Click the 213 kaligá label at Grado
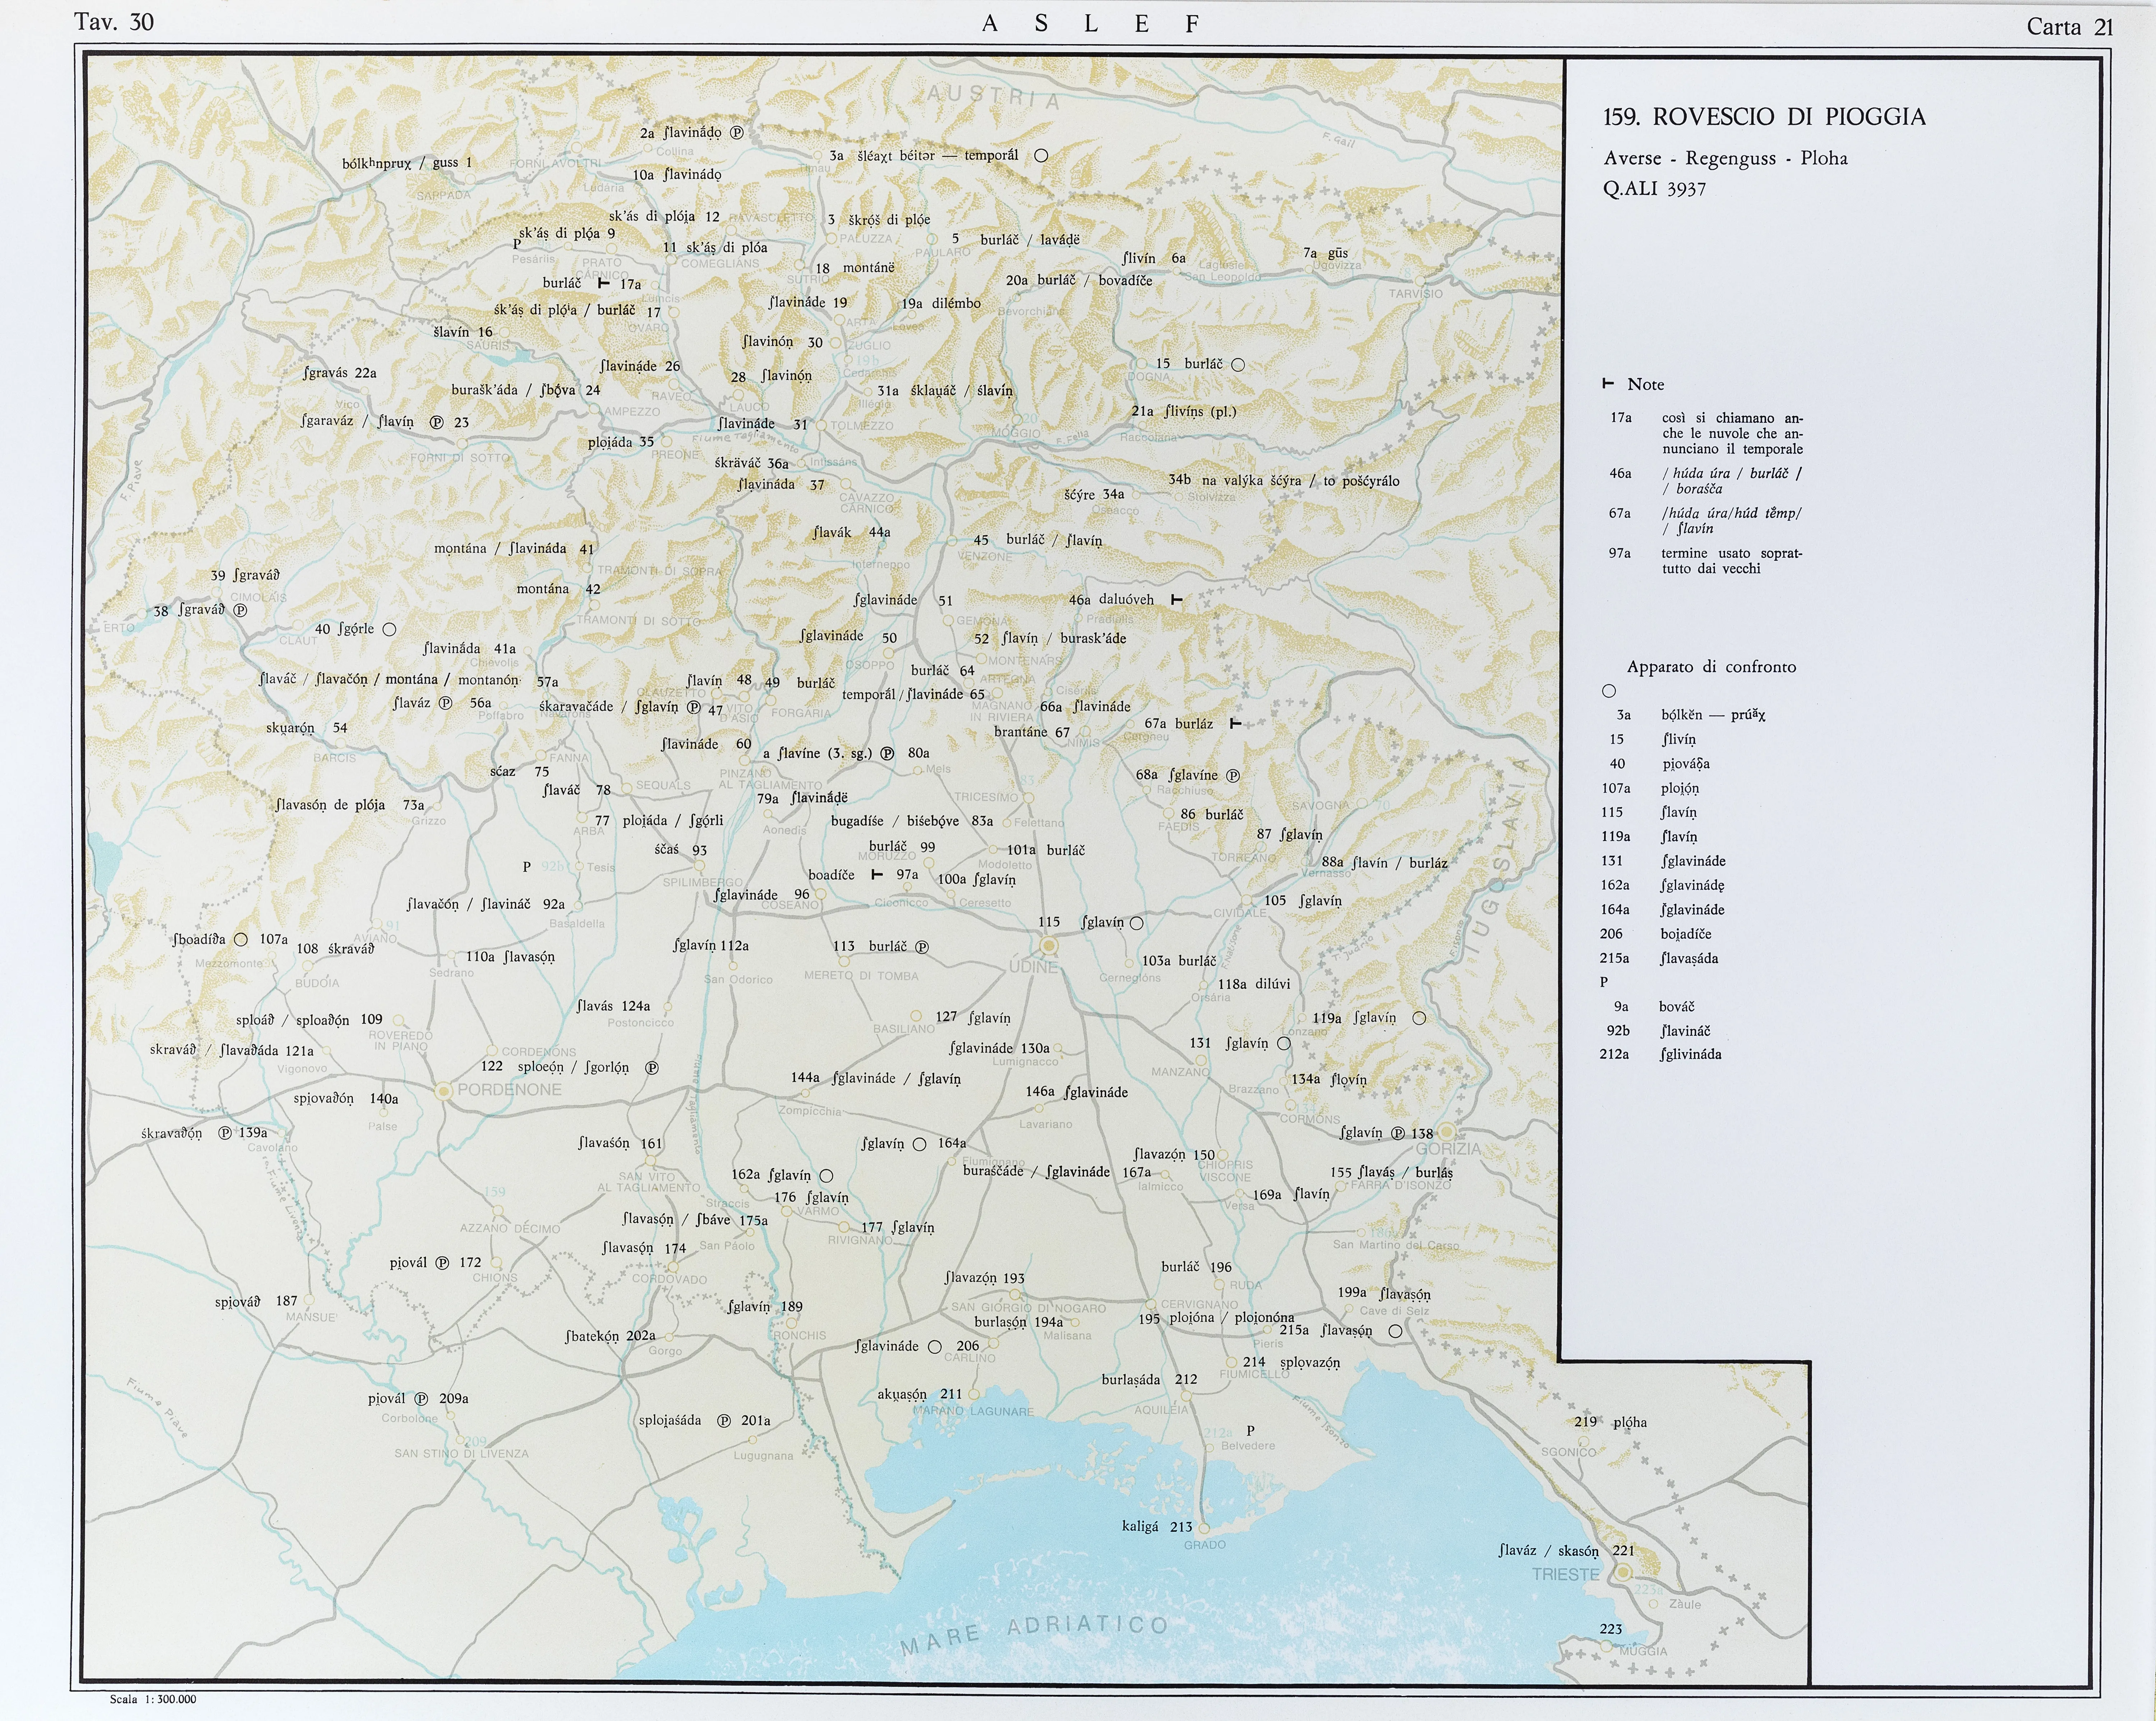This screenshot has width=2156, height=1721. pyautogui.click(x=1157, y=1527)
